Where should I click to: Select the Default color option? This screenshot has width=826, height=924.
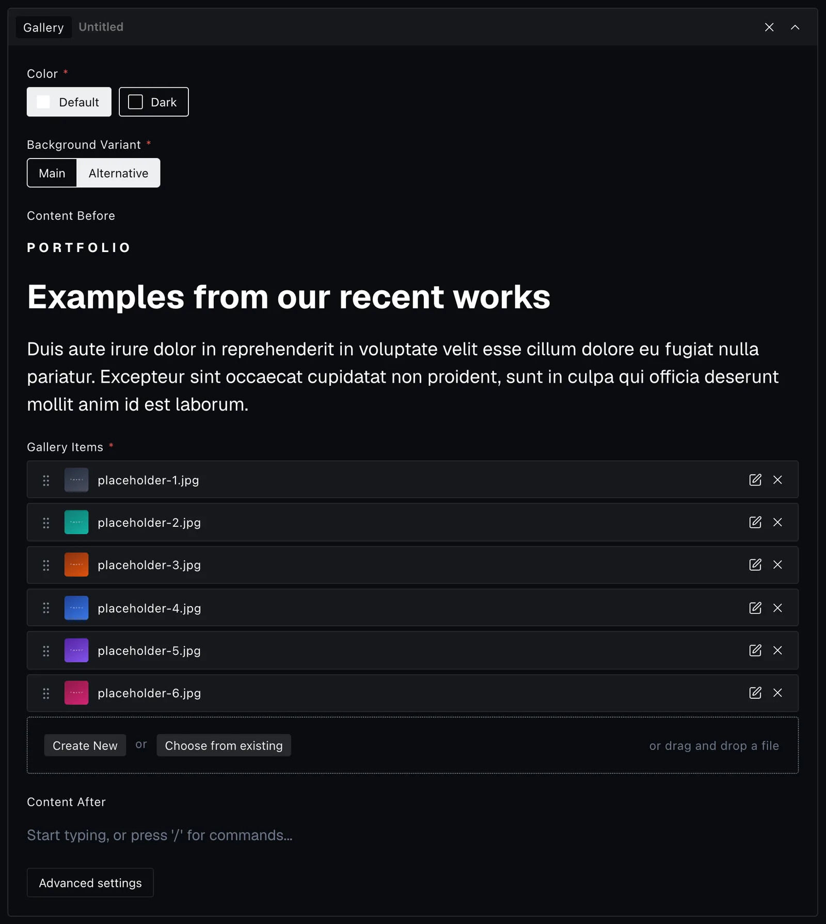click(x=69, y=102)
